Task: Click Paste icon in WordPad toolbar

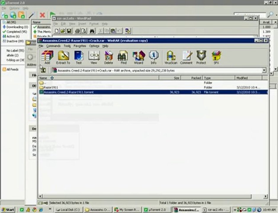Action: 113,31
